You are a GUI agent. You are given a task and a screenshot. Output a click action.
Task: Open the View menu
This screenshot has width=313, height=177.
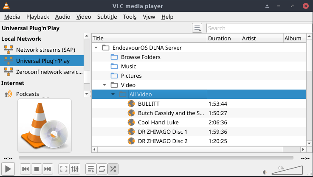[149, 17]
